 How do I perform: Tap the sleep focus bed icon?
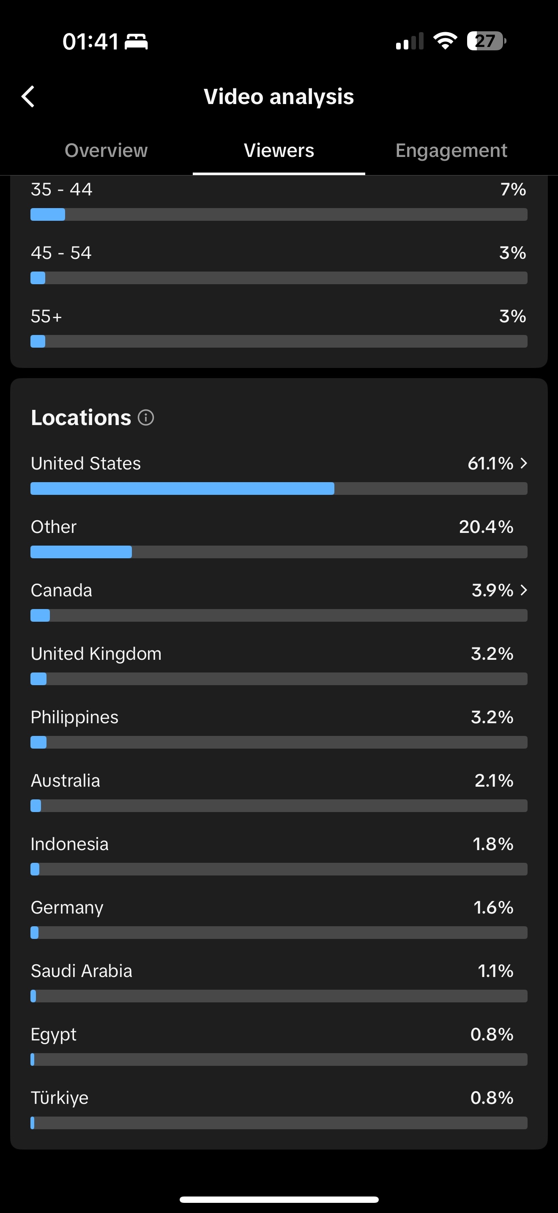(x=136, y=41)
